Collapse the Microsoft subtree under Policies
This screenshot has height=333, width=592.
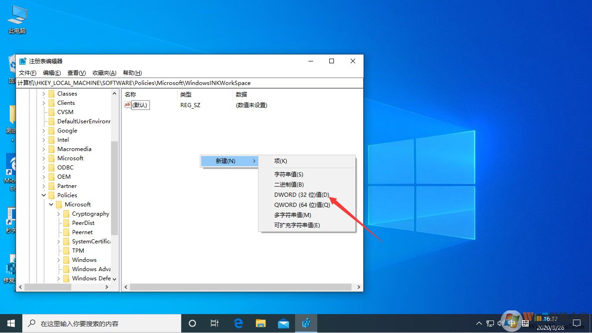click(x=51, y=204)
